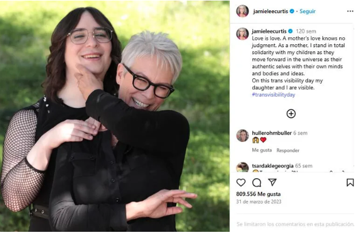Open the caption author's avatar
Screen dimensions: 364x233
click(x=242, y=34)
